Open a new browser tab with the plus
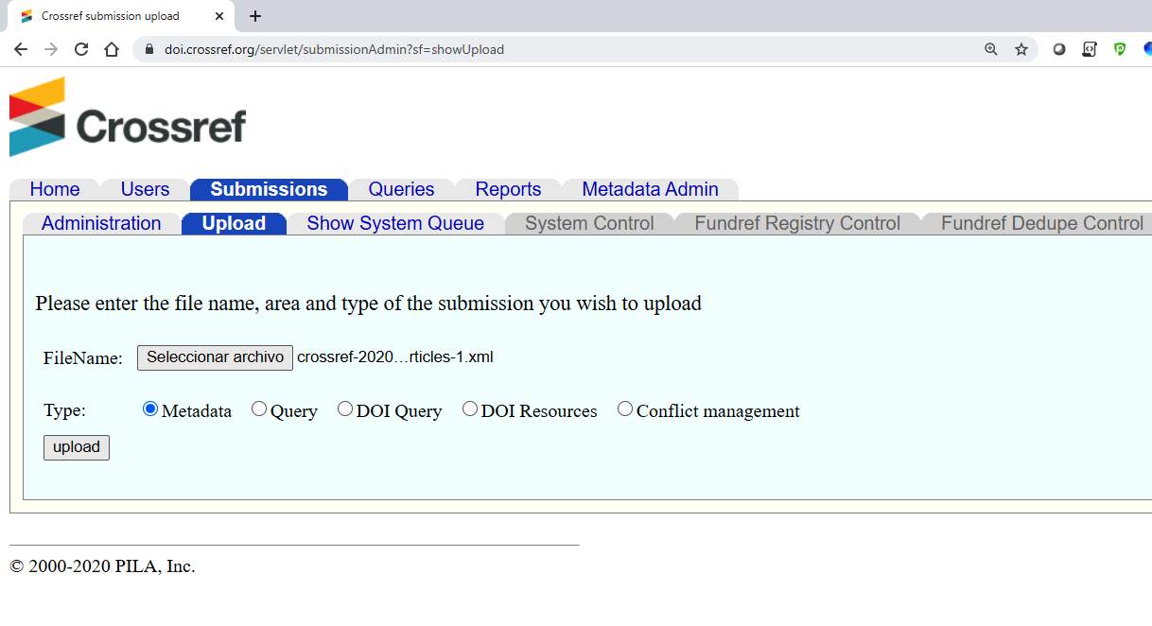 coord(254,16)
